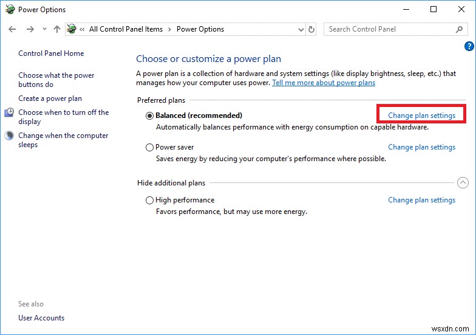Click the Preferred plans heading
The image size is (476, 335).
point(161,100)
